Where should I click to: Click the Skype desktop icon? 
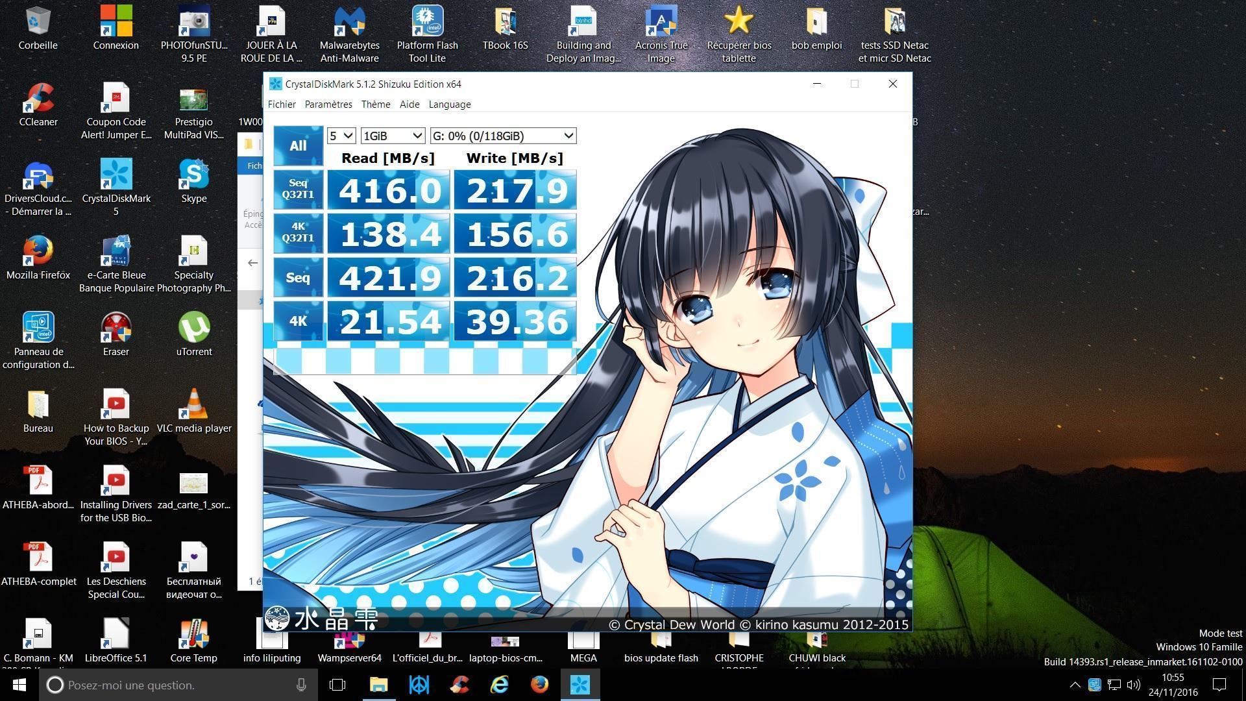click(x=193, y=175)
